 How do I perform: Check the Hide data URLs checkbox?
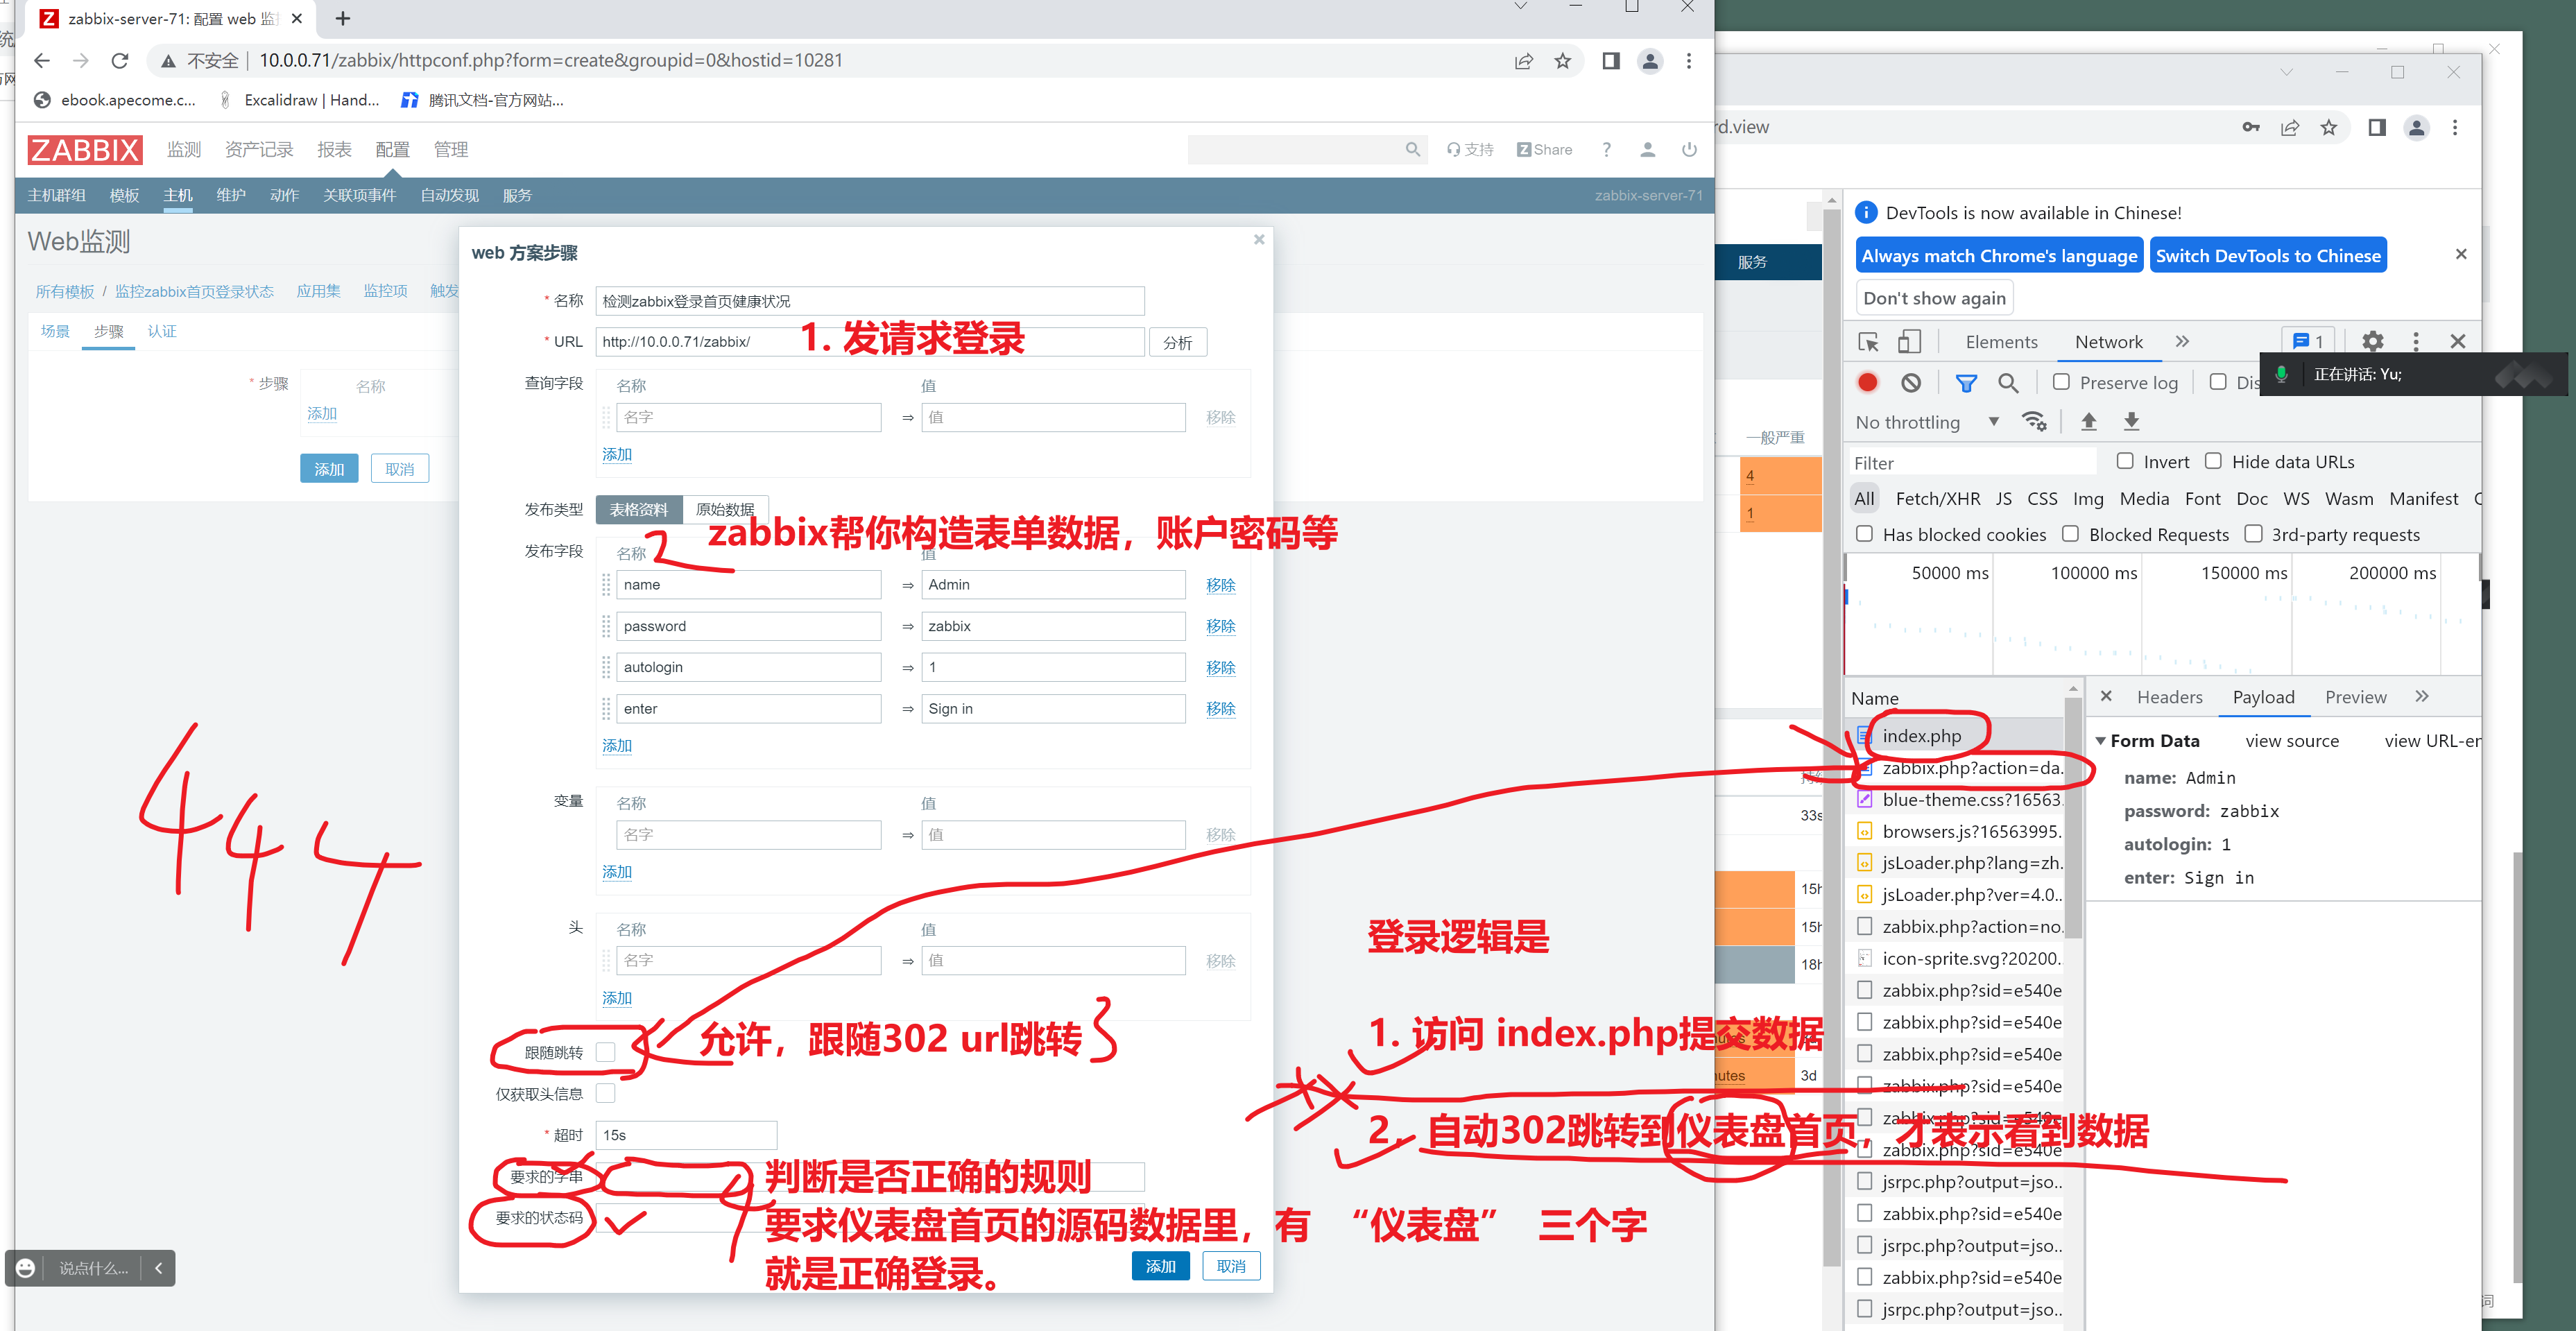(2213, 461)
